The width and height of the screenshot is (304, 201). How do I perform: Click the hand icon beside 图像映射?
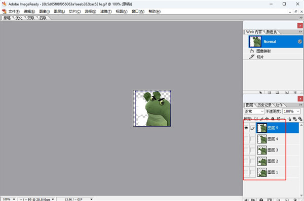point(252,51)
